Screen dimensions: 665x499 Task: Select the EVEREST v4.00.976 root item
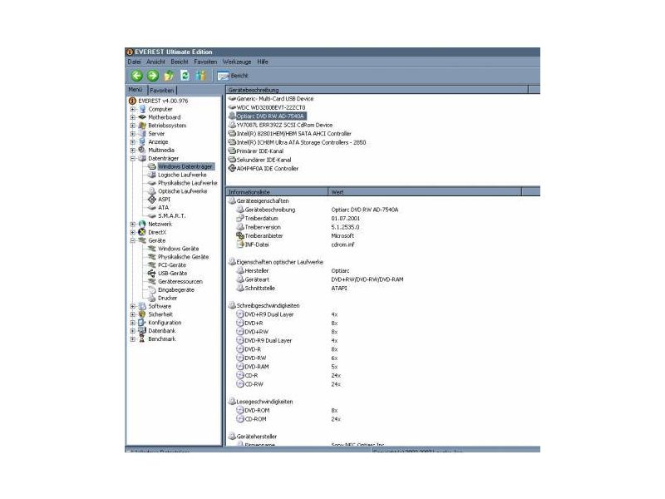click(163, 101)
